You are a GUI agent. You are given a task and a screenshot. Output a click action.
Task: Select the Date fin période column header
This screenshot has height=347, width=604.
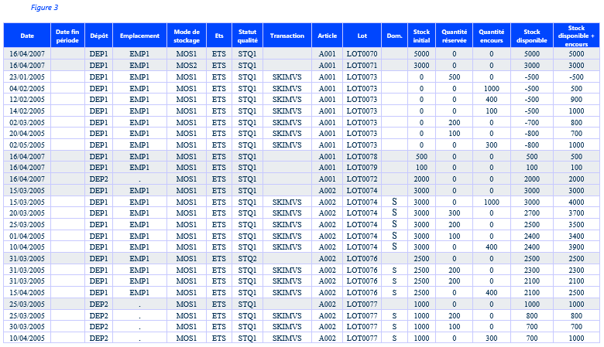point(68,36)
